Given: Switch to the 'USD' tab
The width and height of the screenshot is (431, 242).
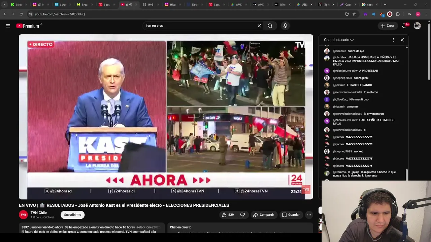Looking at the screenshot, I should point(305,5).
